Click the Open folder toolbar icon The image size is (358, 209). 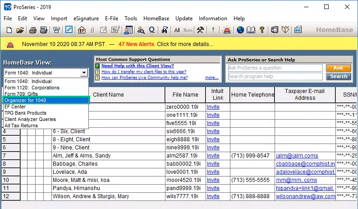click(x=20, y=30)
